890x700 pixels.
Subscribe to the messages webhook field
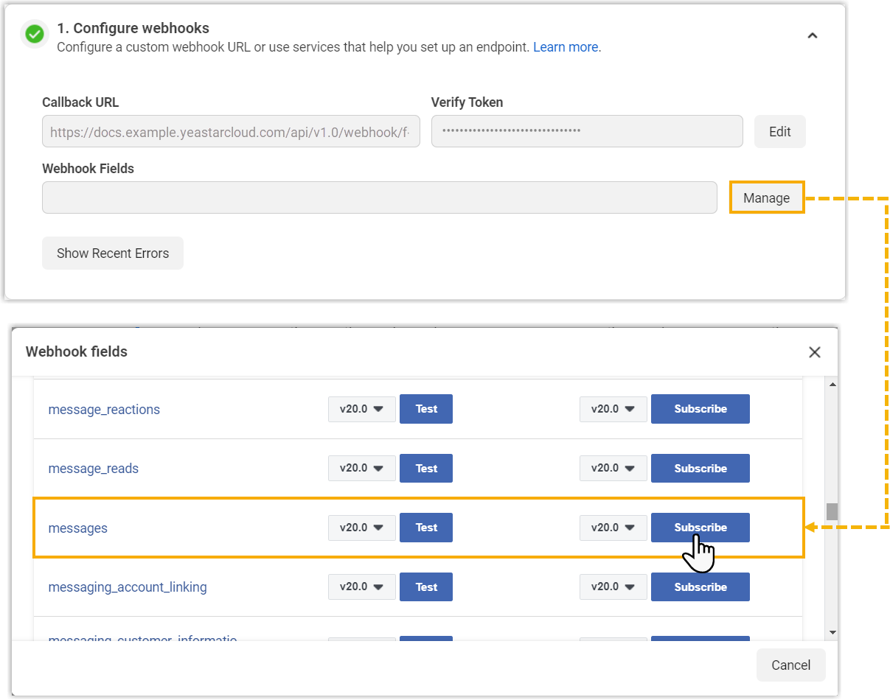click(700, 528)
